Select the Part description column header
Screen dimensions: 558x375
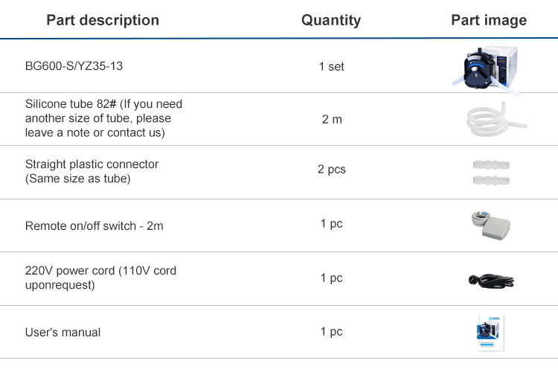(103, 20)
